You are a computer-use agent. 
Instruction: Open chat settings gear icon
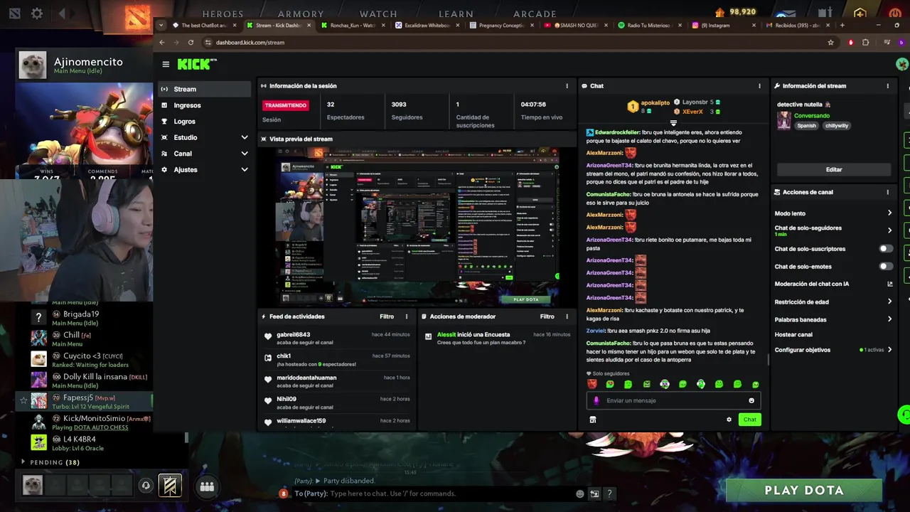point(729,420)
